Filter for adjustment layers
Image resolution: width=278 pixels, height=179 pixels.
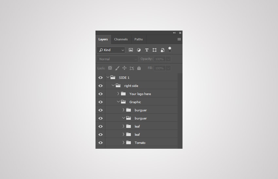point(139,50)
